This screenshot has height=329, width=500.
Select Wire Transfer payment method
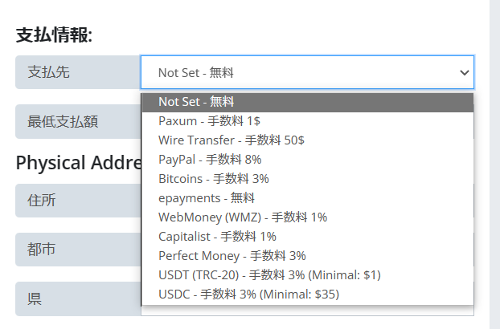click(307, 140)
